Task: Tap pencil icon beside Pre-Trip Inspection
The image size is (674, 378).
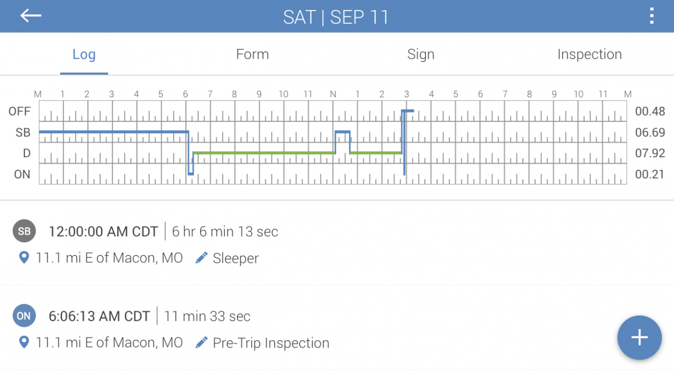Action: [x=201, y=343]
